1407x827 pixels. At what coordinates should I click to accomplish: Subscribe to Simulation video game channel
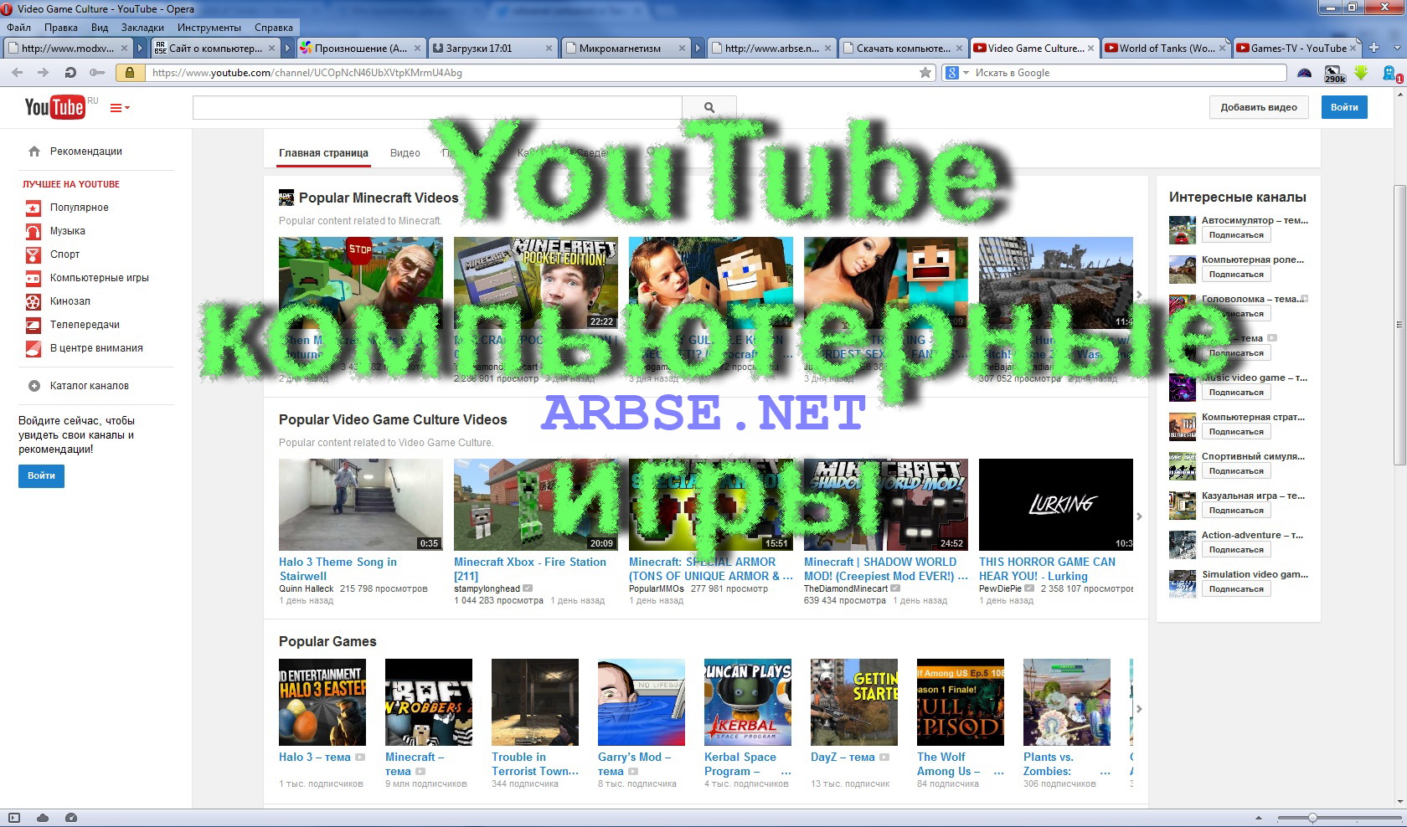(x=1236, y=589)
